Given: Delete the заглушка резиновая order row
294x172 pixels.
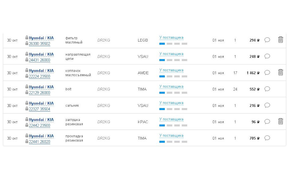Looking at the screenshot, I should [x=280, y=122].
